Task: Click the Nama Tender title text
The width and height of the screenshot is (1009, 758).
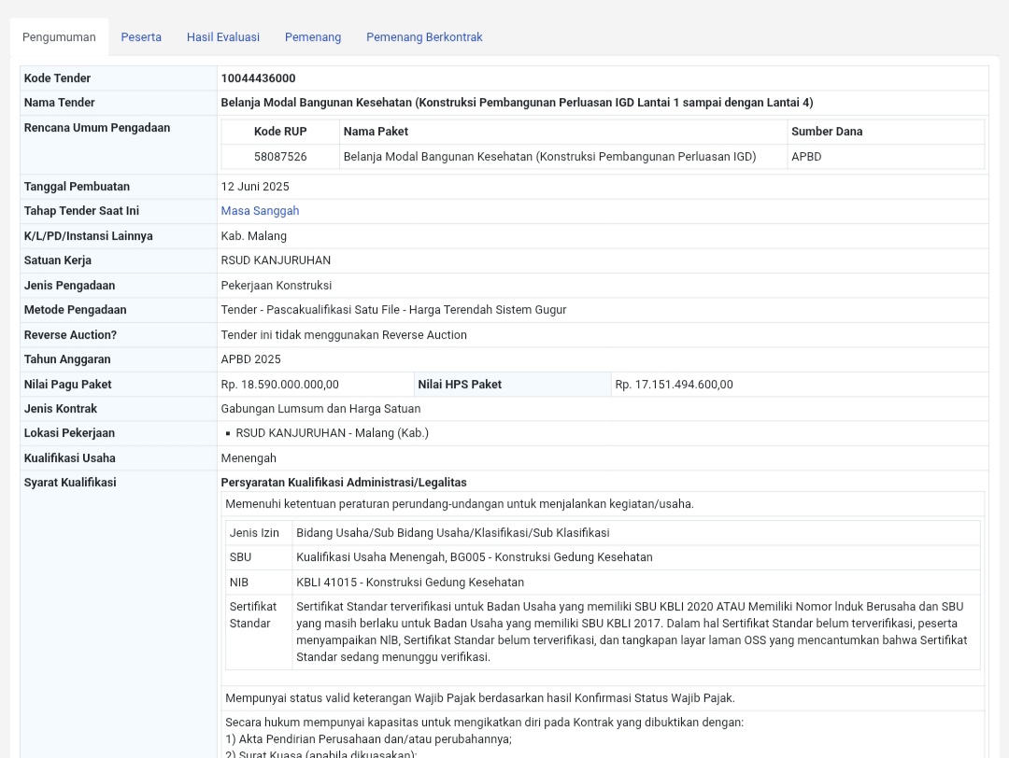Action: (517, 103)
